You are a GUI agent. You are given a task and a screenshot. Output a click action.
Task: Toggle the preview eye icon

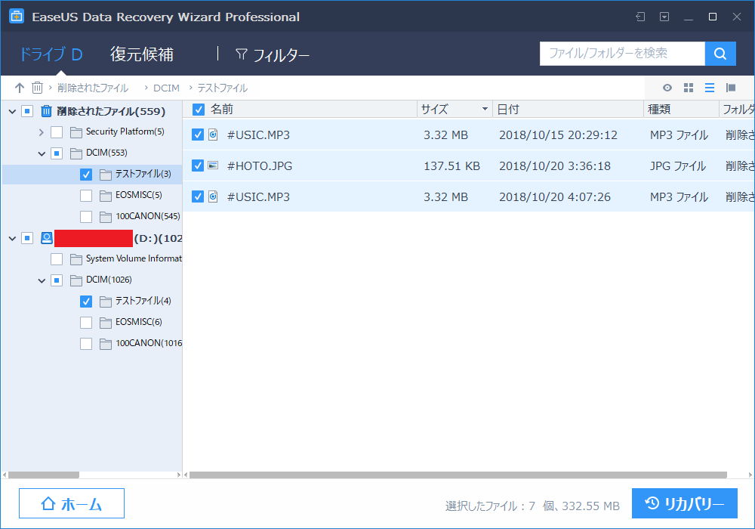point(667,88)
